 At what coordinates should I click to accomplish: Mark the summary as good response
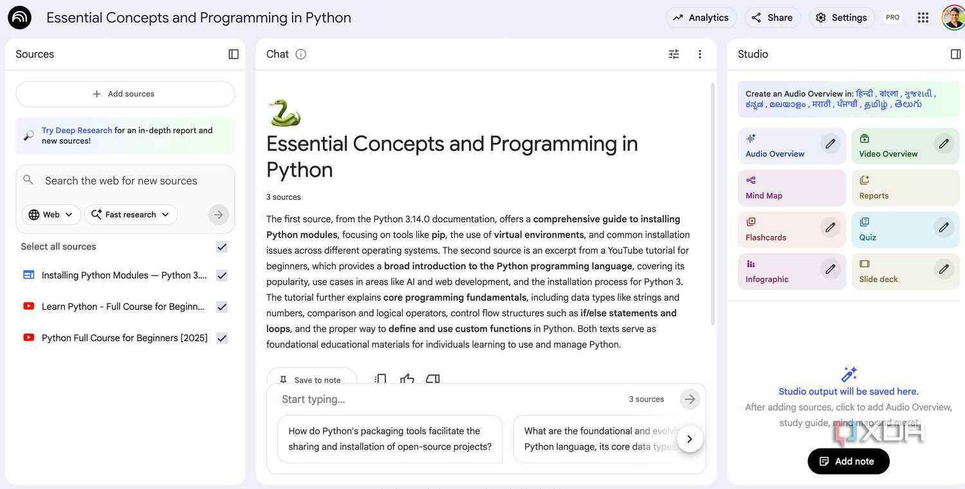[x=407, y=379]
